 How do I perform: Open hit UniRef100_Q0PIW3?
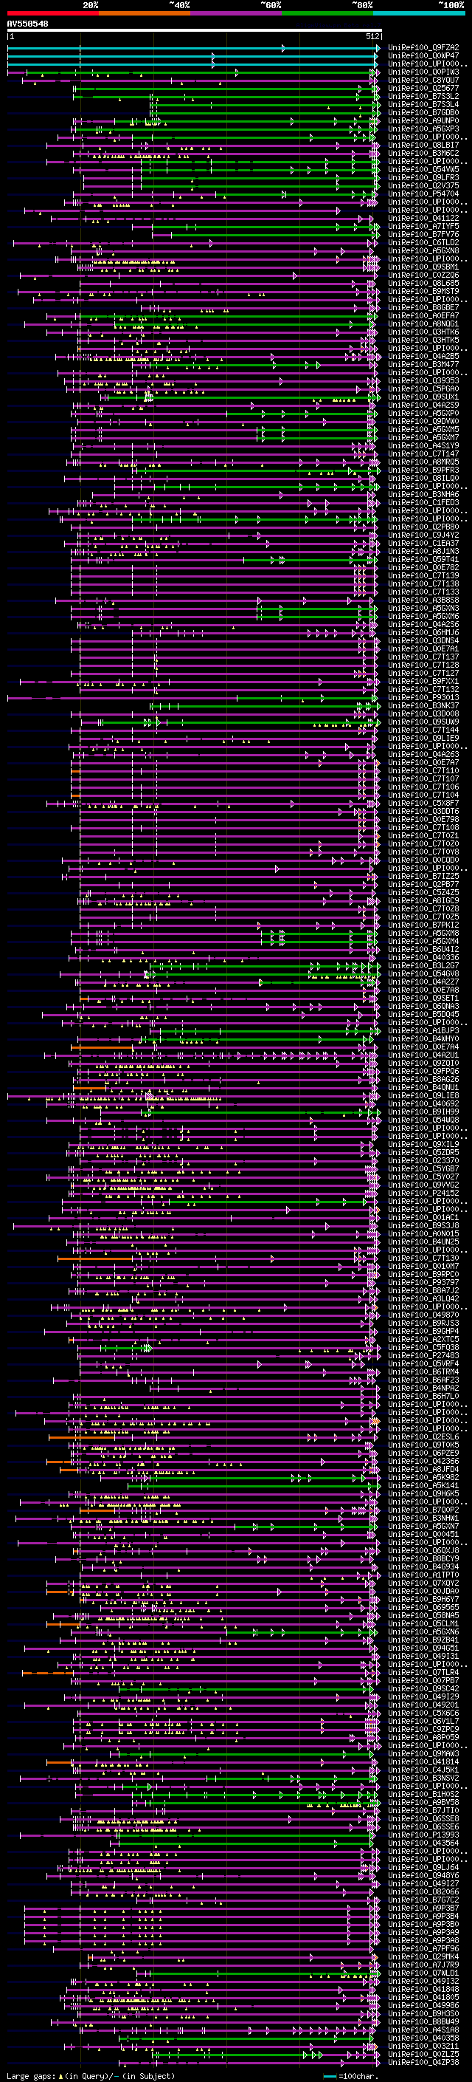point(423,72)
